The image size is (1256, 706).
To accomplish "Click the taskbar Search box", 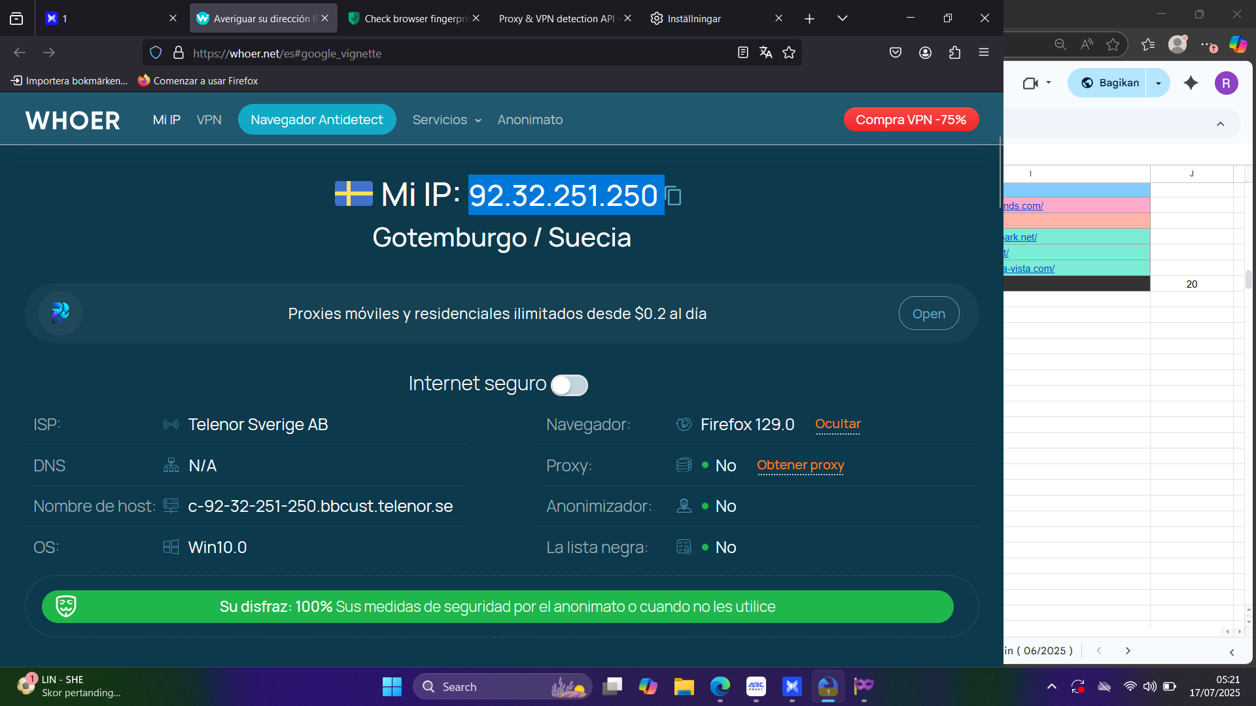I will pos(502,687).
